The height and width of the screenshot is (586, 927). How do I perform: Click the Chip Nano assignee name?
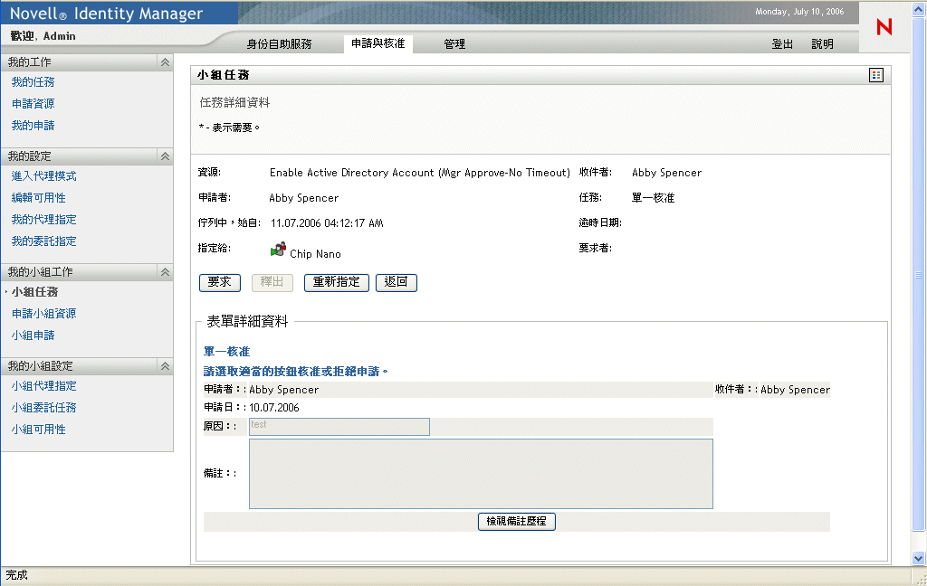tap(315, 254)
